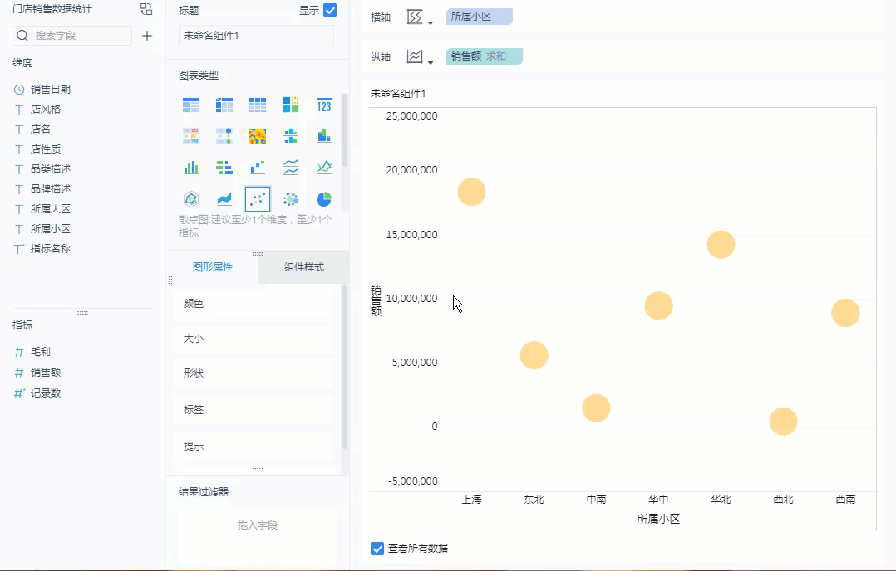
Task: Click the 大小 attribute box
Action: tap(254, 339)
